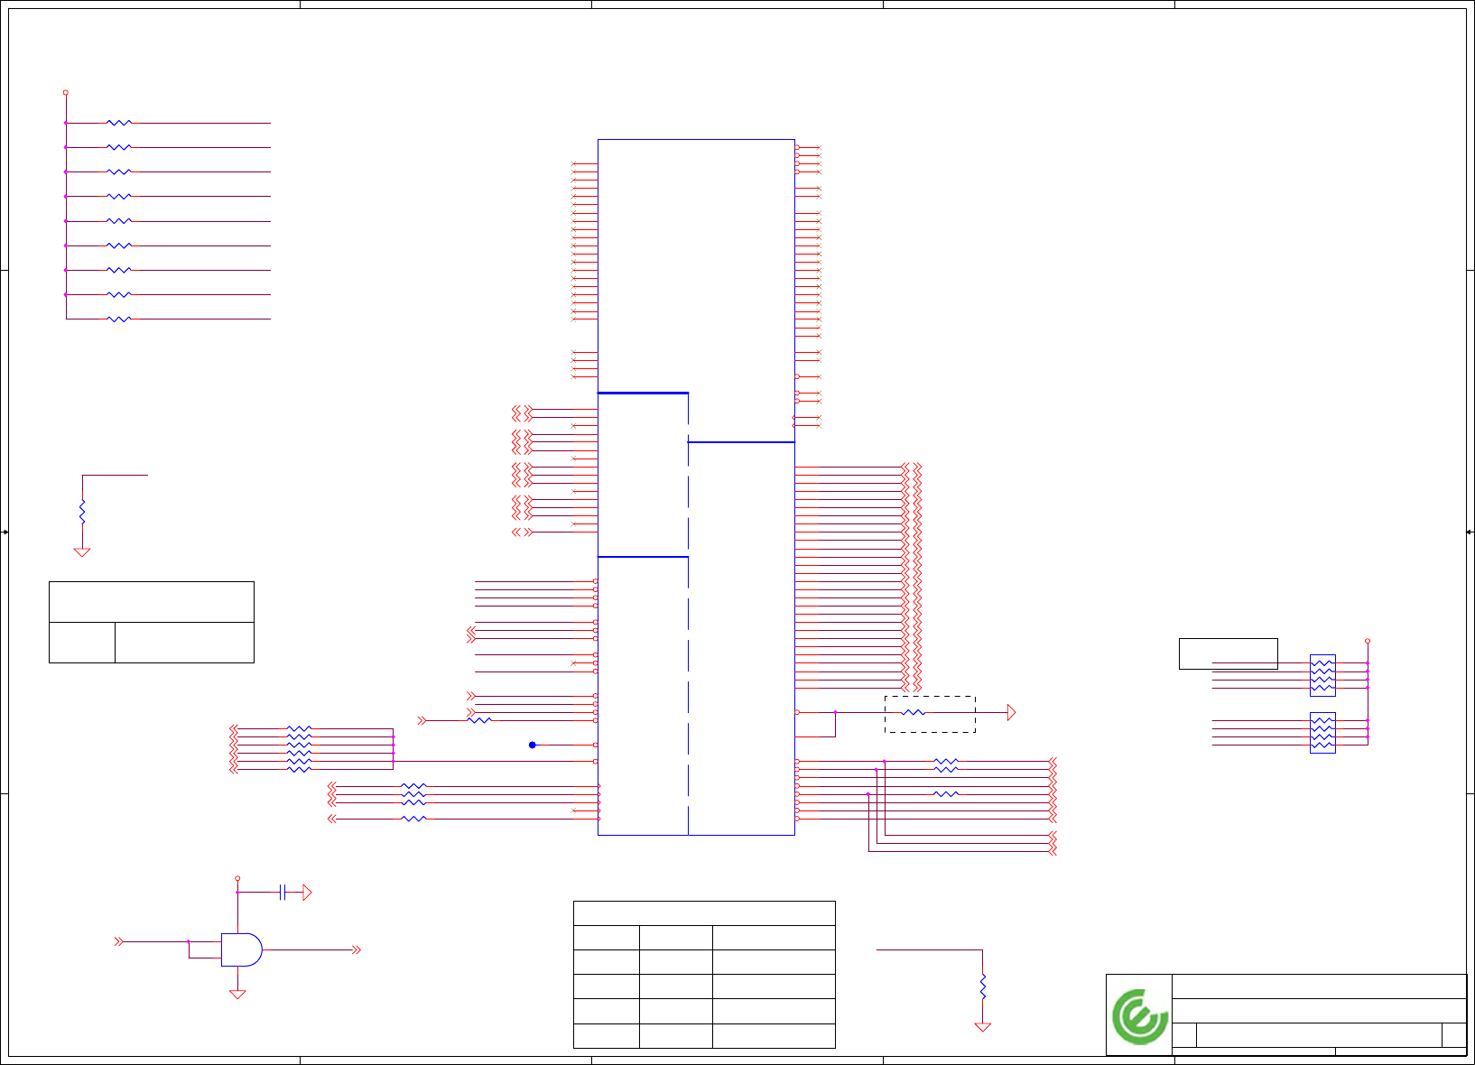Click the empty label box beside the resistor packs
The image size is (1475, 1065).
tap(1228, 653)
